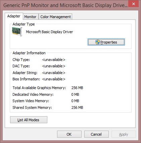
Task: Click the Bios Information <unavailable> value
Action: pos(54,79)
